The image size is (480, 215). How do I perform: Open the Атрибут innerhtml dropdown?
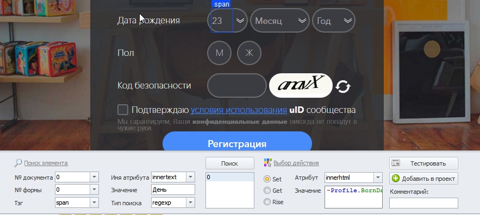click(x=353, y=178)
